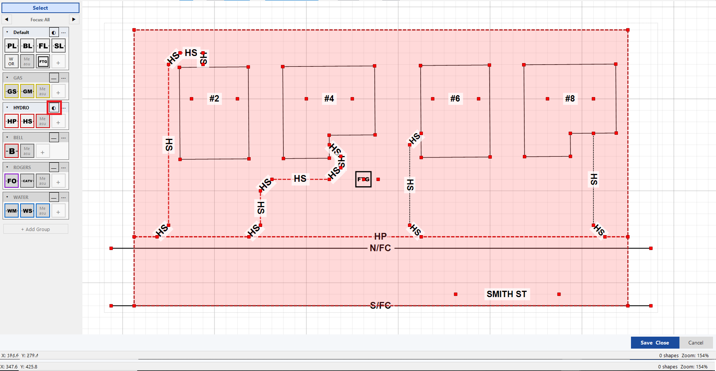Viewport: 716px width, 371px height.
Task: Select the B bell line tool
Action: pyautogui.click(x=12, y=151)
